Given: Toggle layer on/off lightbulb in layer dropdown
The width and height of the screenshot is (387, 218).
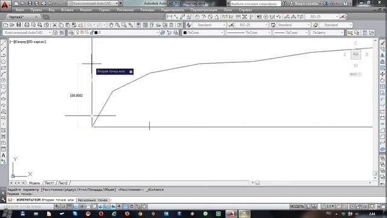Looking at the screenshot, I should click(x=77, y=32).
